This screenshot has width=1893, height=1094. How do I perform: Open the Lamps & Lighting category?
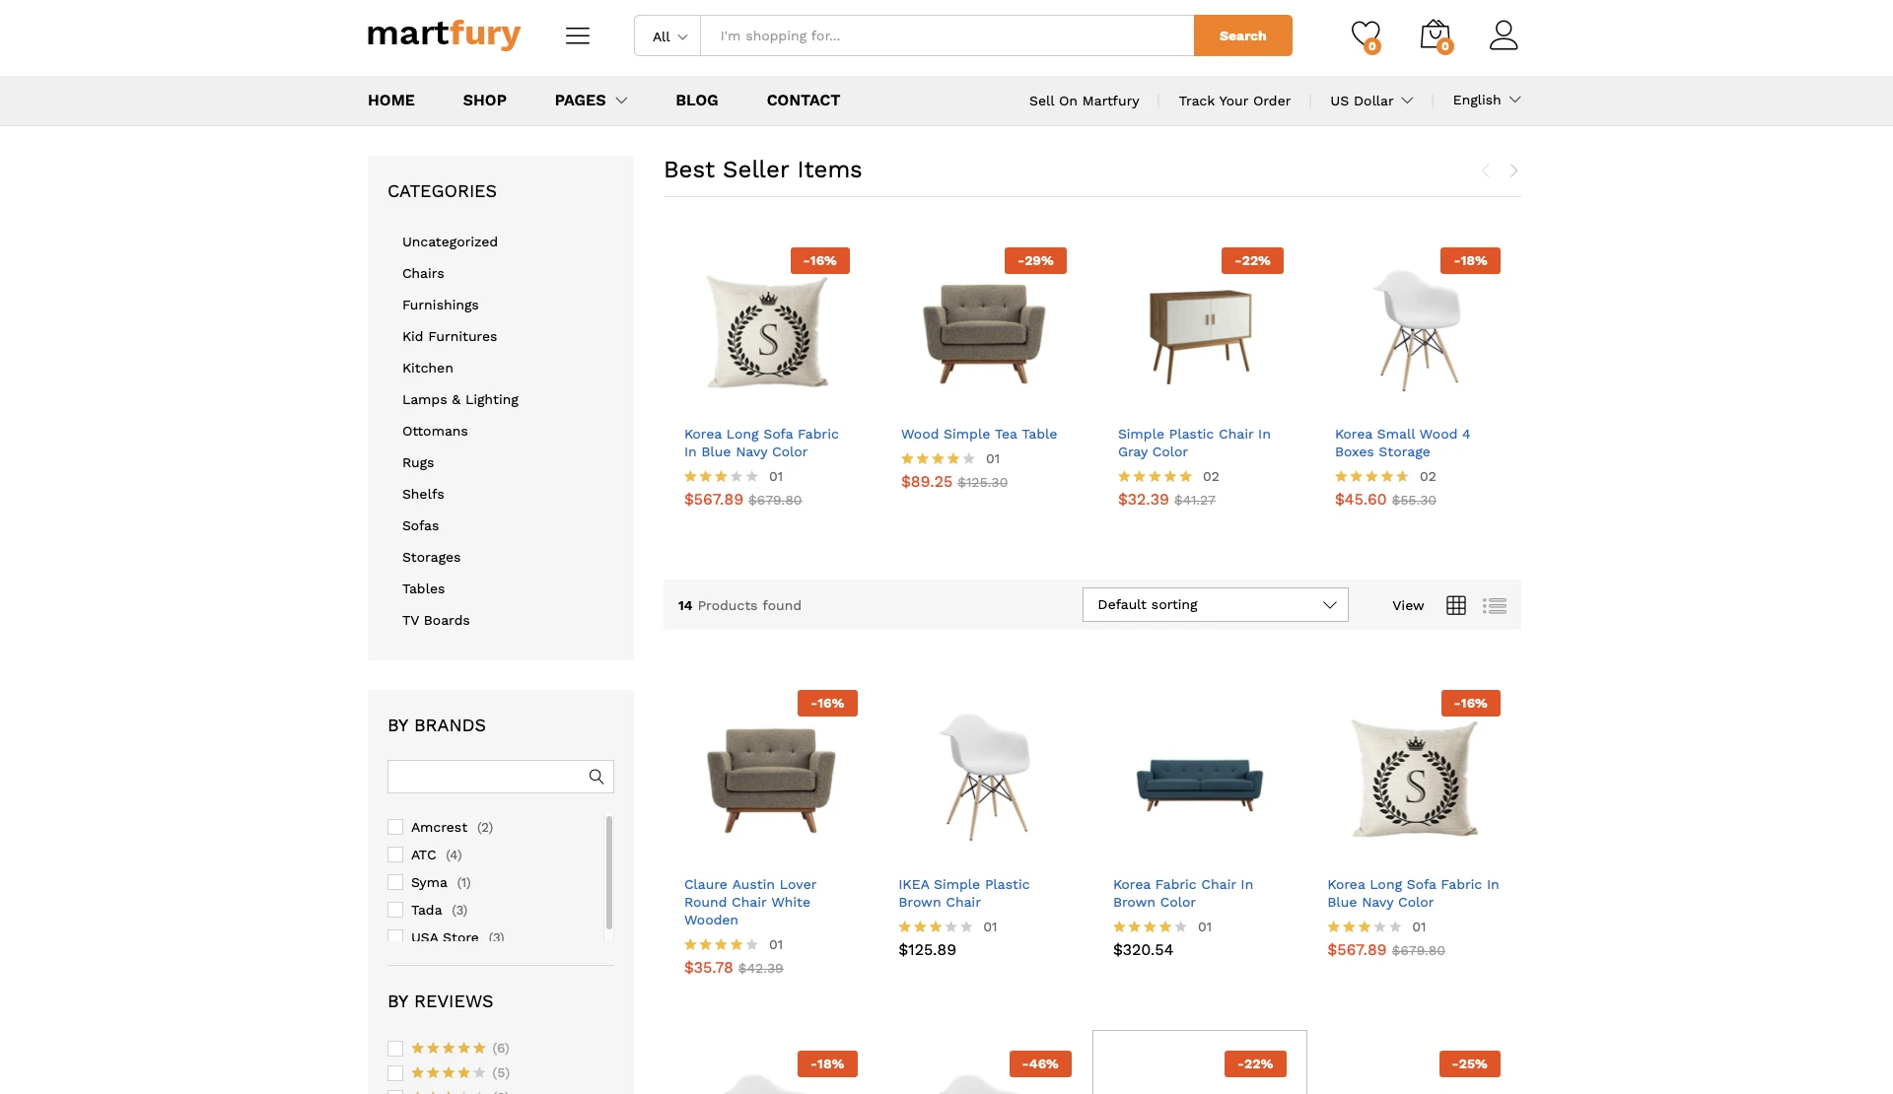click(x=459, y=399)
